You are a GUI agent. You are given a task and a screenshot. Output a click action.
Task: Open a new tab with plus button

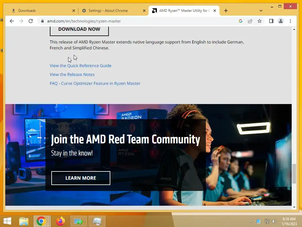(x=226, y=11)
